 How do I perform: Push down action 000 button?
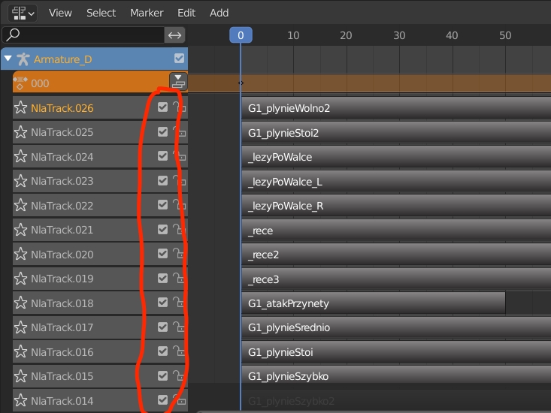click(x=178, y=81)
